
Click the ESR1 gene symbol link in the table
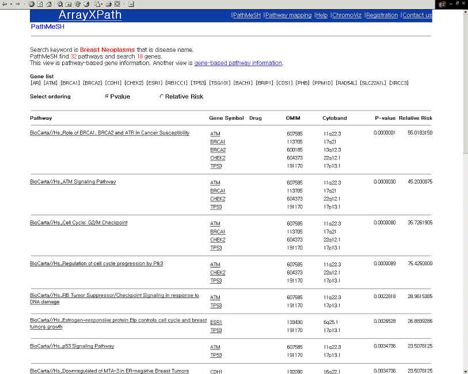pos(216,322)
